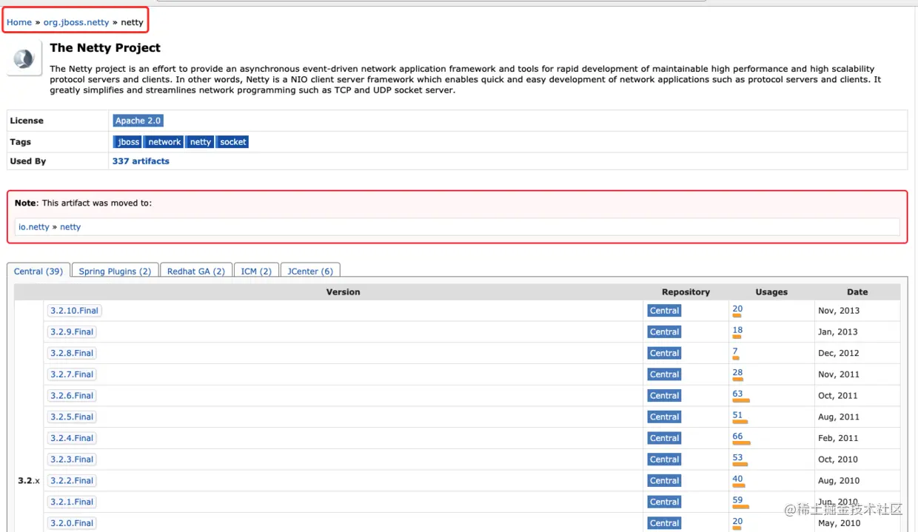Open version 3.2.8.Final
Screen dimensions: 918x532
[72, 354]
